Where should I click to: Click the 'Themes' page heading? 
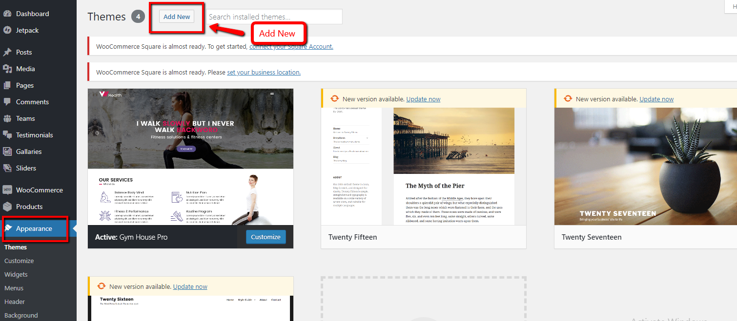(x=106, y=17)
